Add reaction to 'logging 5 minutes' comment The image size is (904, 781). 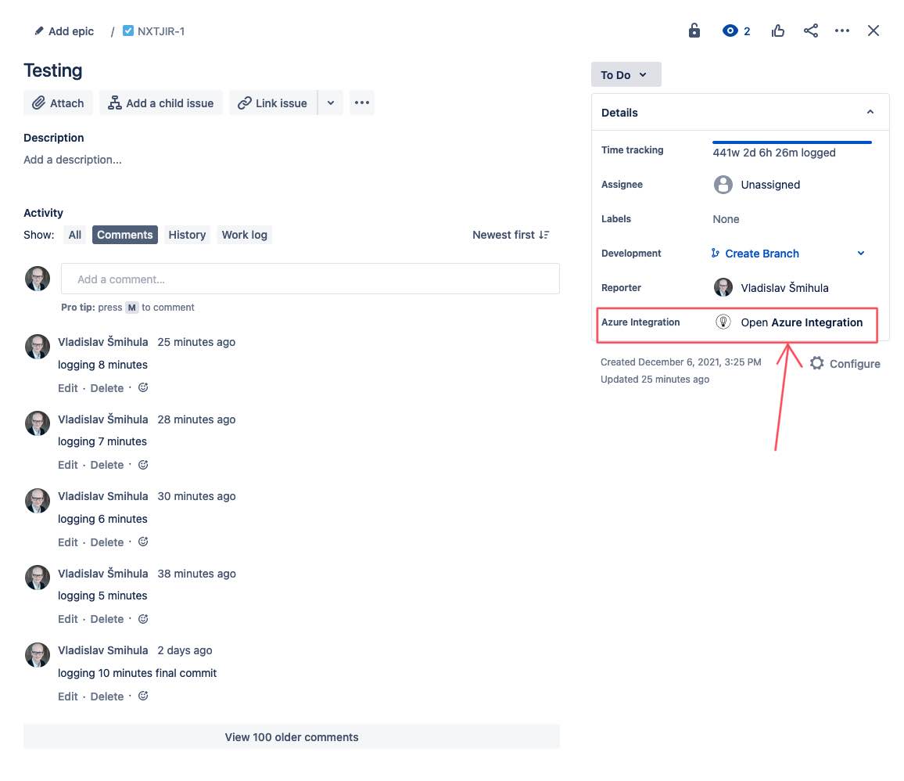(143, 618)
